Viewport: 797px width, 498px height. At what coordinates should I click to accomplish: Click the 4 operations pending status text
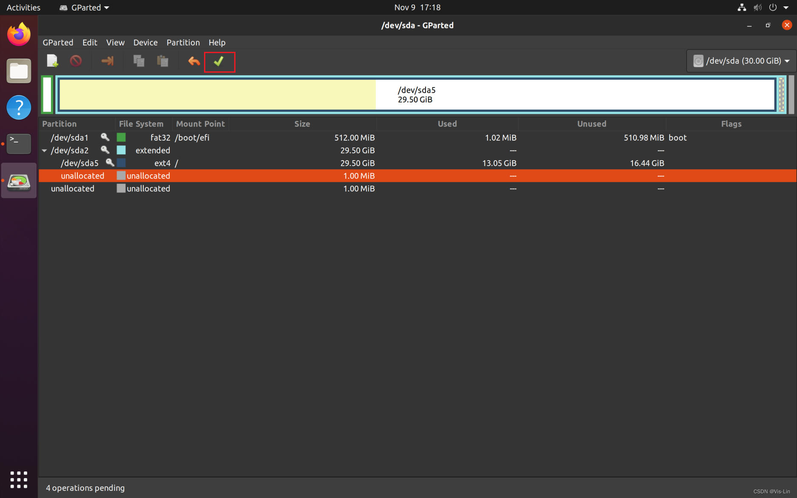click(x=85, y=488)
